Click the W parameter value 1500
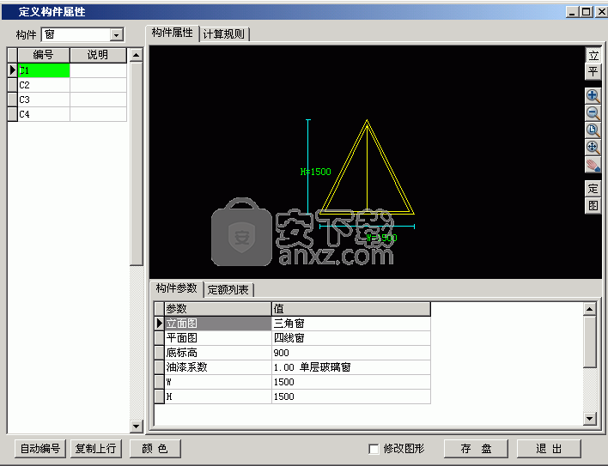The image size is (608, 466). 351,382
